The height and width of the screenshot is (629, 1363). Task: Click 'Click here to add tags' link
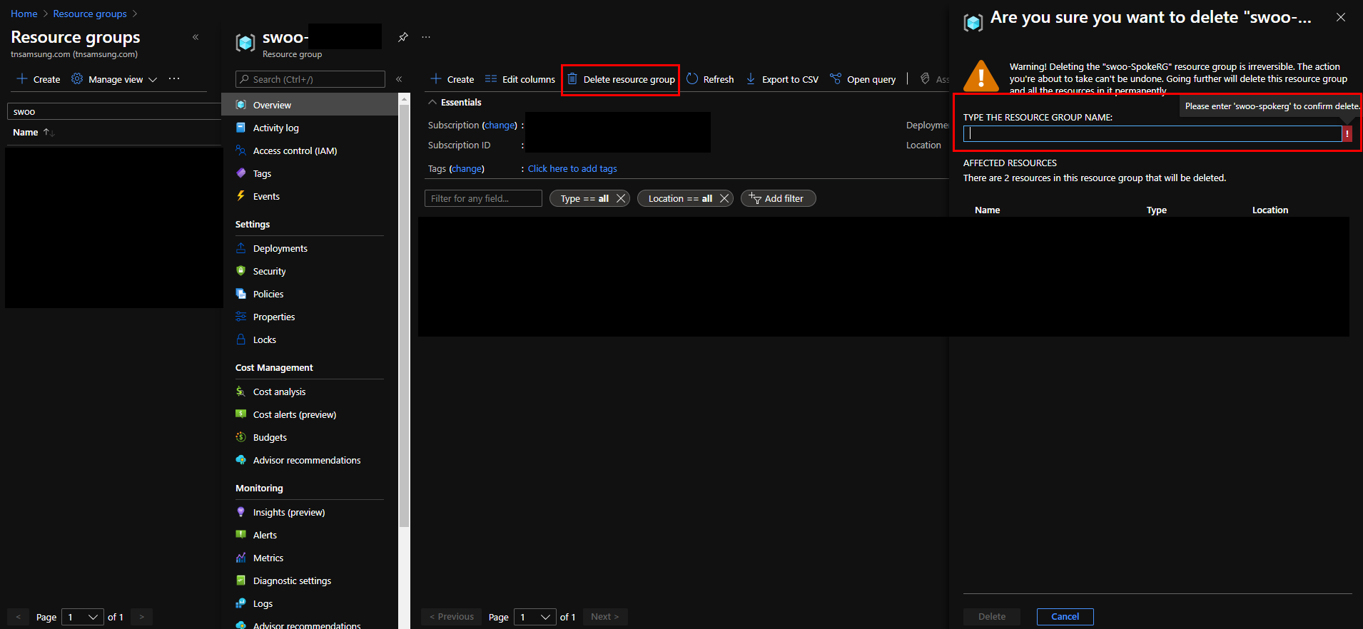[572, 168]
